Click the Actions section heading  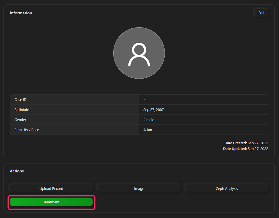[17, 171]
